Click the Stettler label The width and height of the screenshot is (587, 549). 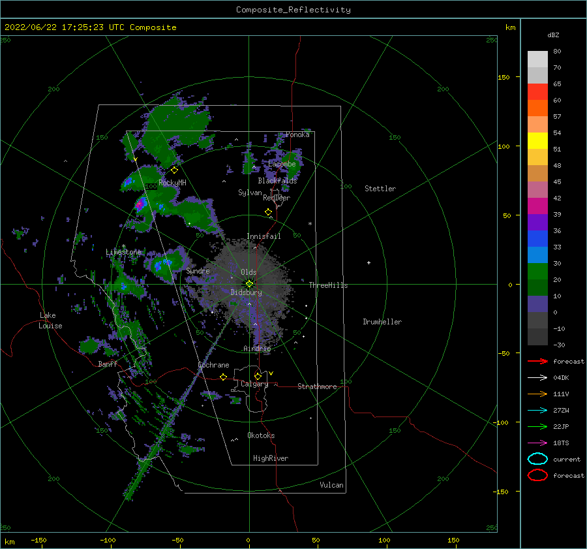point(380,189)
